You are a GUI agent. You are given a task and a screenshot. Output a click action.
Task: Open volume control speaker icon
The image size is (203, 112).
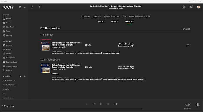[197, 104]
